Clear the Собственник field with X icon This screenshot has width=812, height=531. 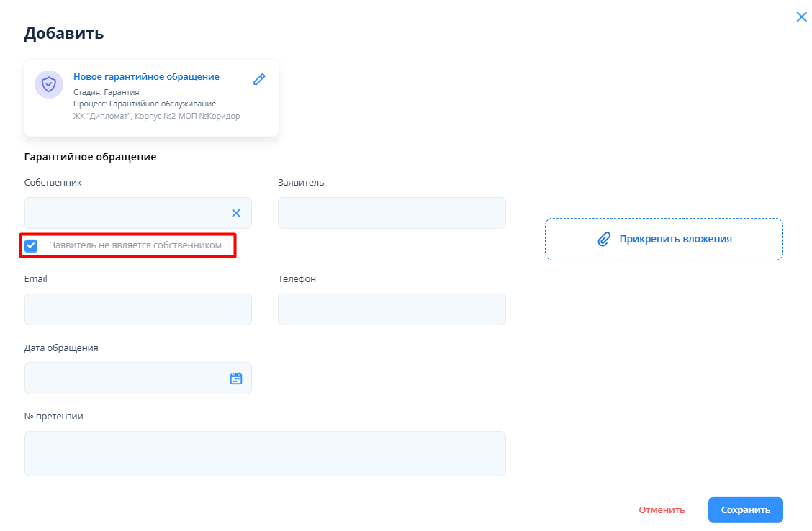236,213
